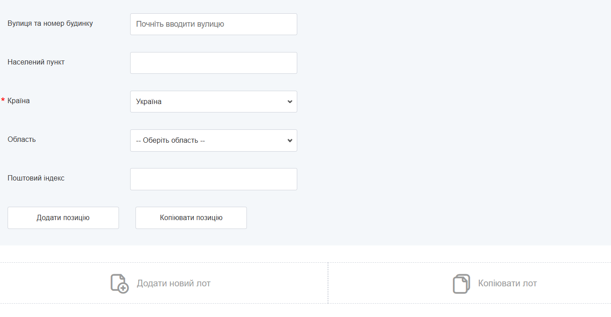Focus the street field with Почніть вводити вулицю
The image size is (611, 317).
(x=213, y=24)
